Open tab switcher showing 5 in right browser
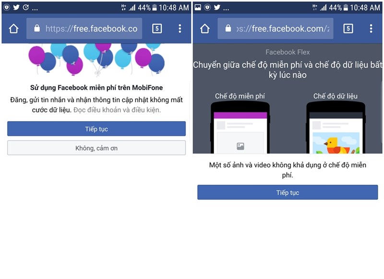384x279 pixels. pyautogui.click(x=348, y=29)
